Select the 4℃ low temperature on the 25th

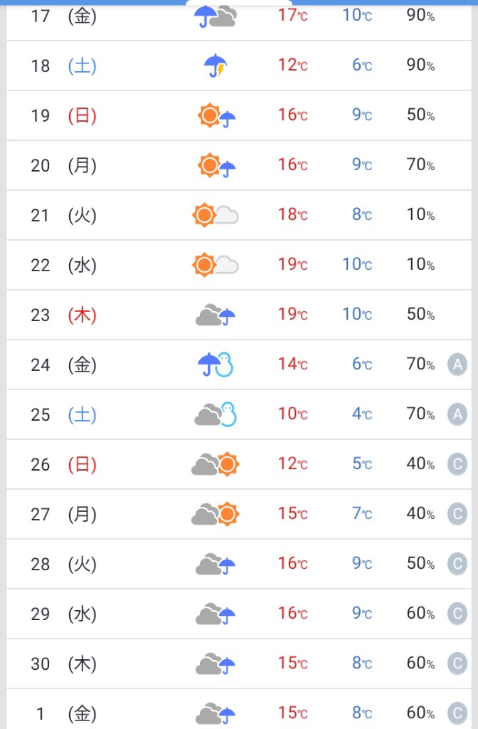click(x=362, y=414)
